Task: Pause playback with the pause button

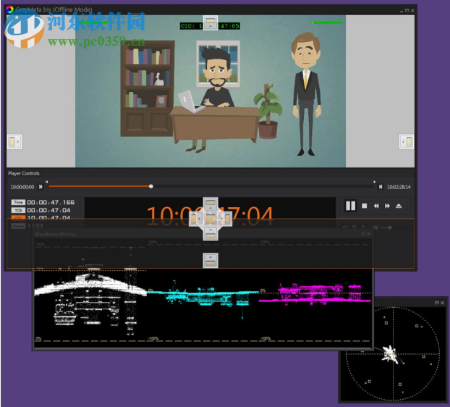Action: [350, 206]
